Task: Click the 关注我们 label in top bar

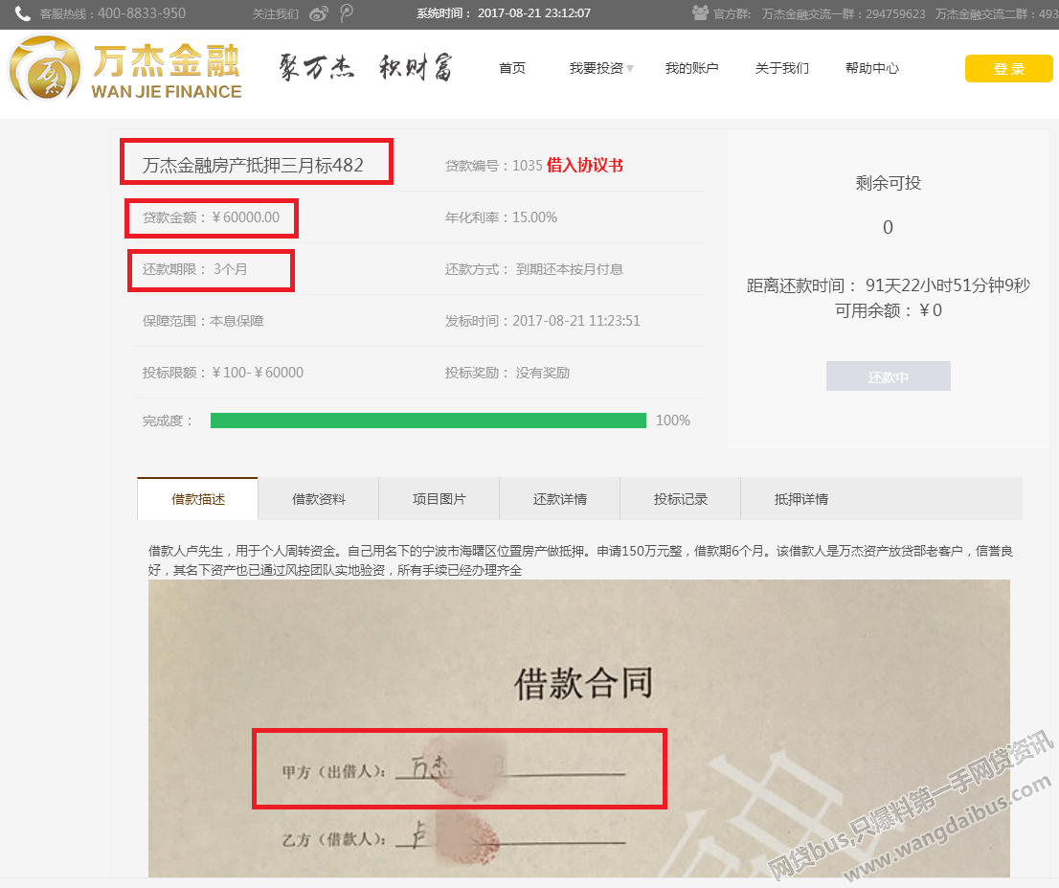Action: point(275,13)
